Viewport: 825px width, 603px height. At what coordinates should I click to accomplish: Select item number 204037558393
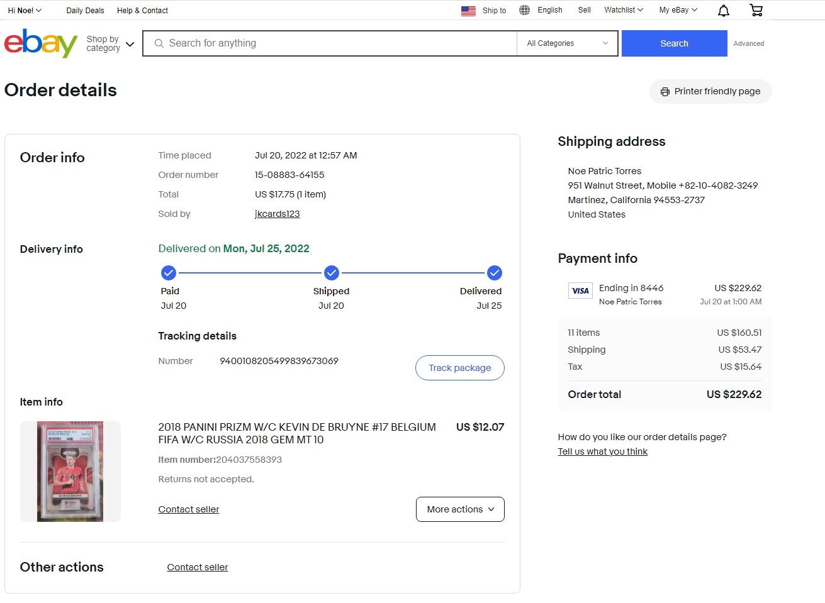click(249, 460)
